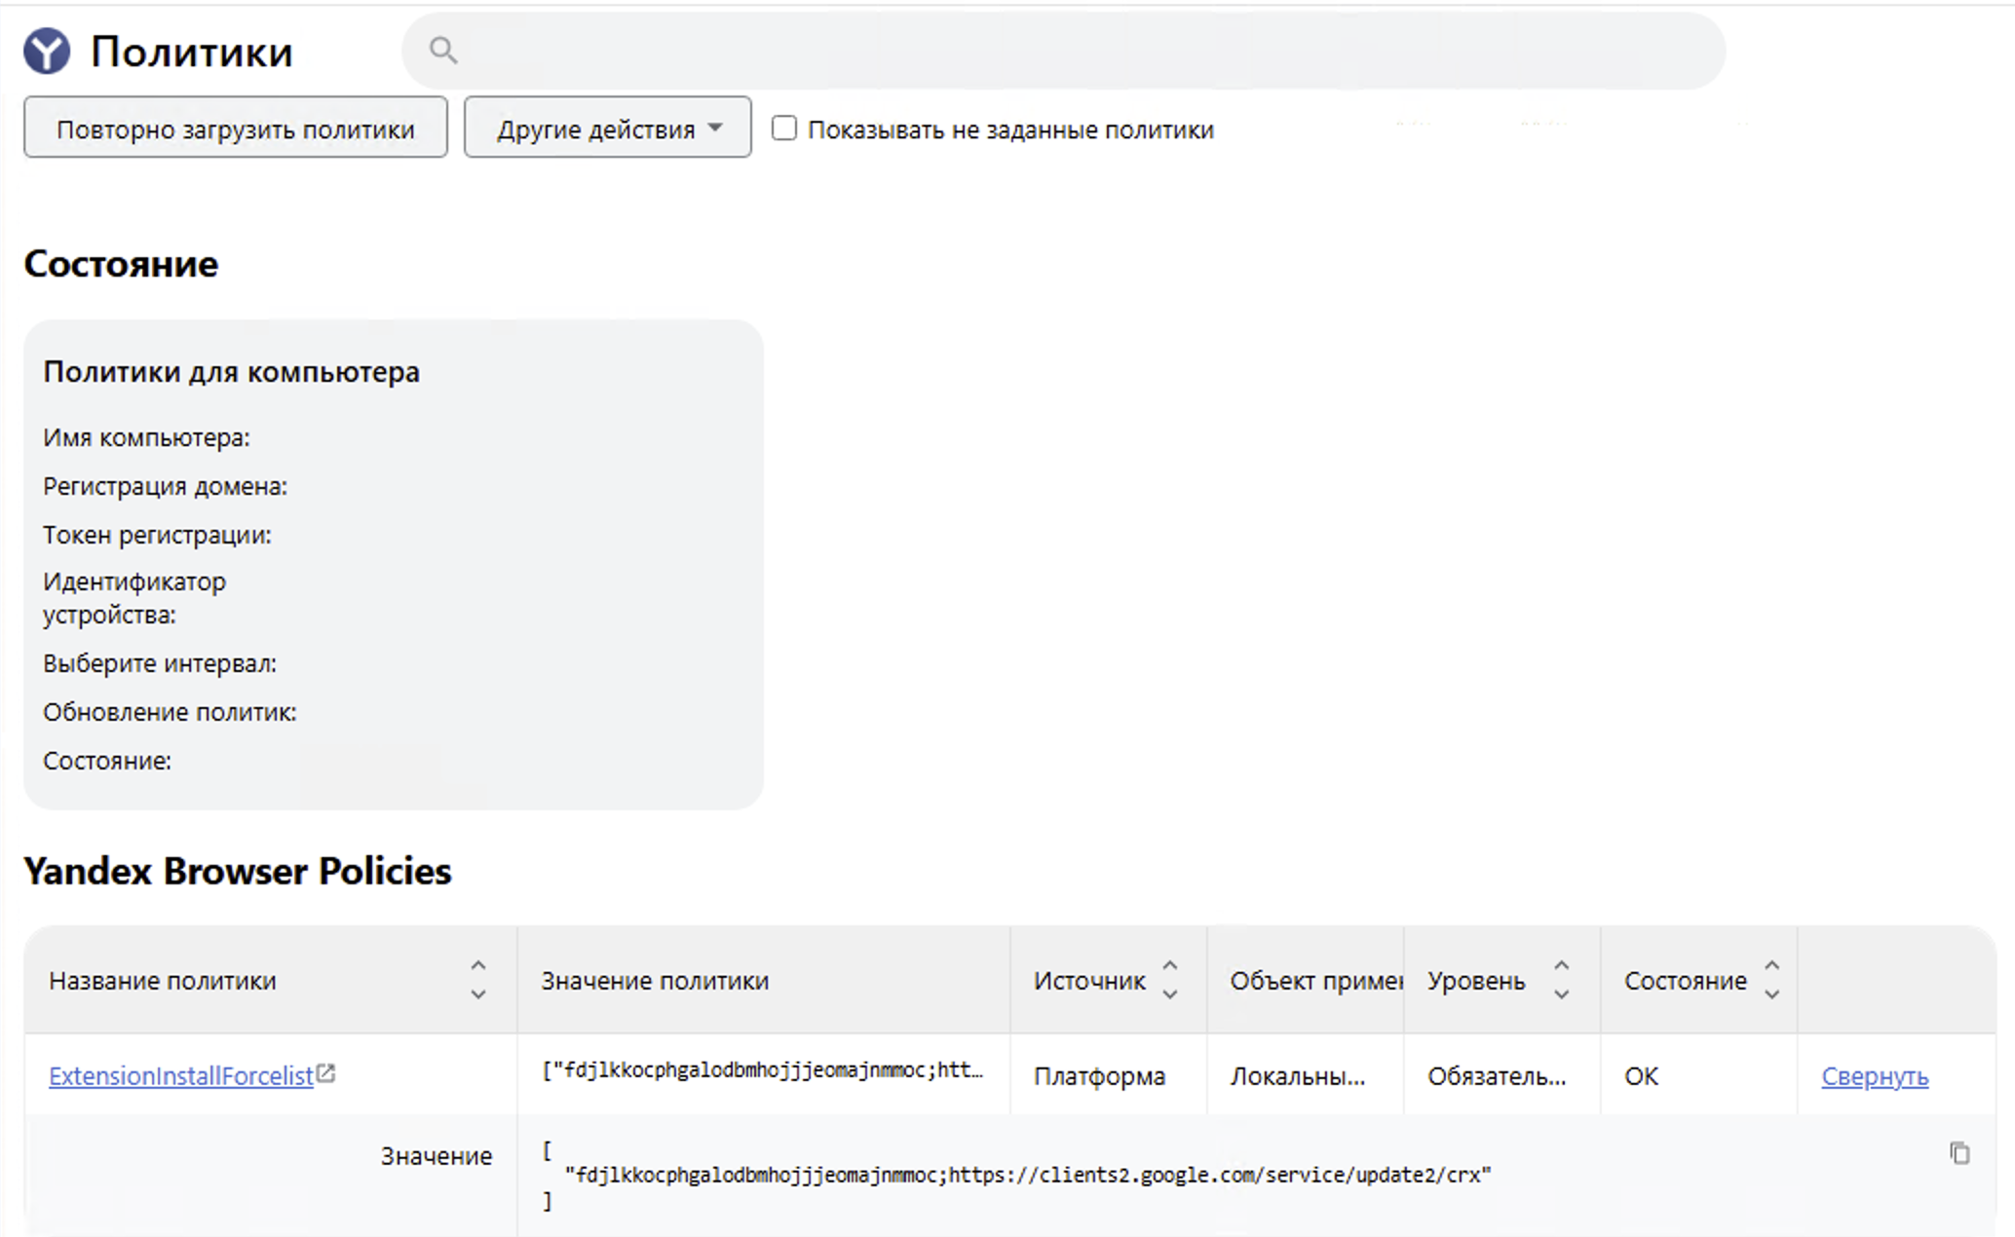Click the Имя компьютера label
2015x1237 pixels.
(146, 438)
